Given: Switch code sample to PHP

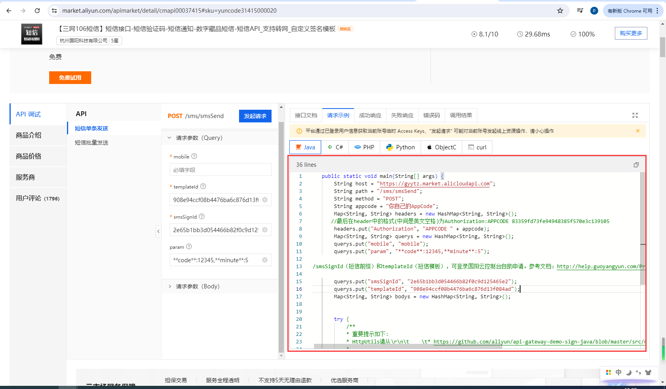Looking at the screenshot, I should tap(364, 147).
